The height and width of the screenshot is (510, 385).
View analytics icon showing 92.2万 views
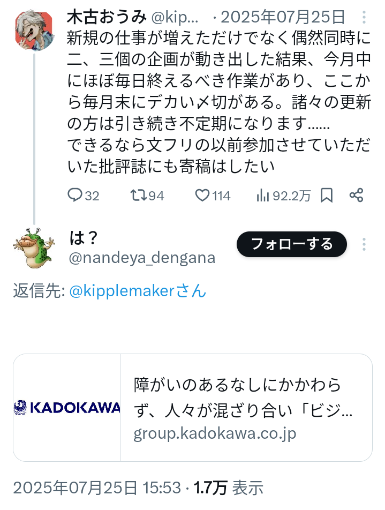pyautogui.click(x=263, y=196)
